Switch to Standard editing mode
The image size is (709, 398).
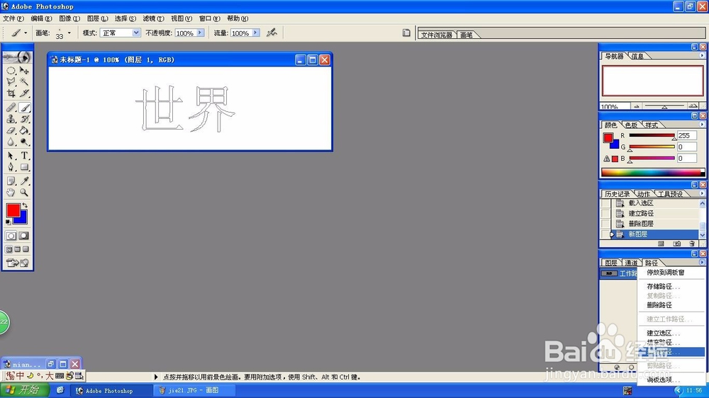(x=11, y=236)
